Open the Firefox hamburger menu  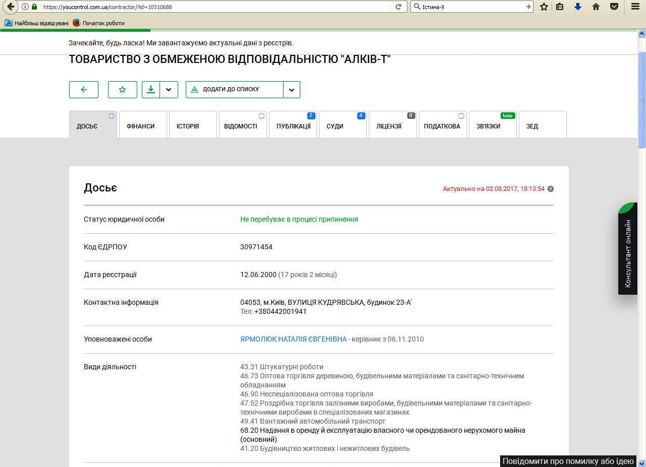click(635, 7)
